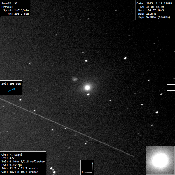
Task: Click the Sol: 295 deg label
Action: pyautogui.click(x=11, y=84)
